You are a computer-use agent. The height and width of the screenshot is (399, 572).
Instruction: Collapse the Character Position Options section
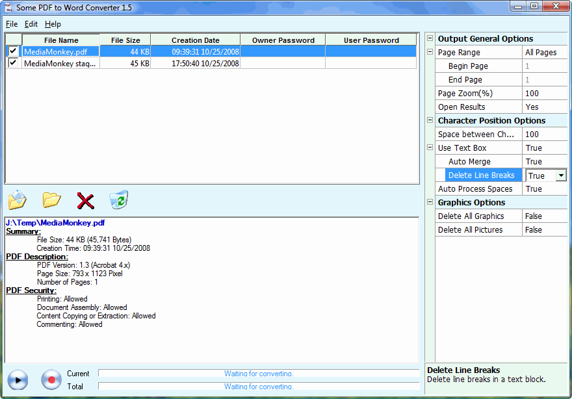[430, 120]
